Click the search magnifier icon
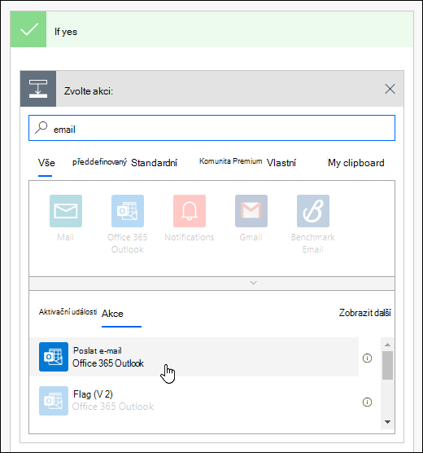 click(x=41, y=127)
